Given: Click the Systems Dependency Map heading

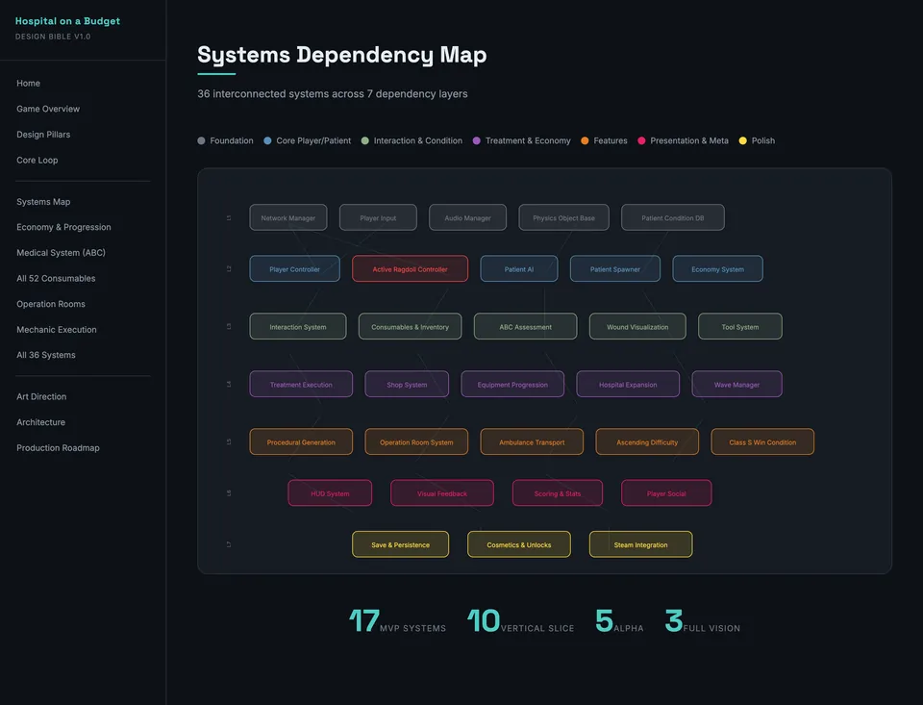Looking at the screenshot, I should tap(342, 55).
